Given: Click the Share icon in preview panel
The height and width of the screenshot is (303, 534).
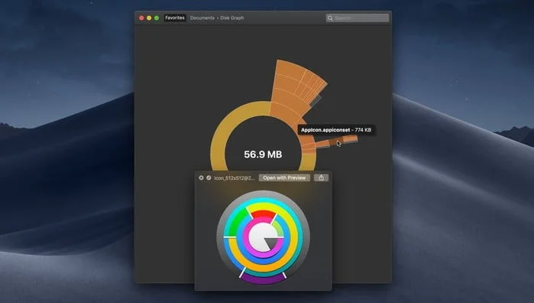Looking at the screenshot, I should pos(321,178).
